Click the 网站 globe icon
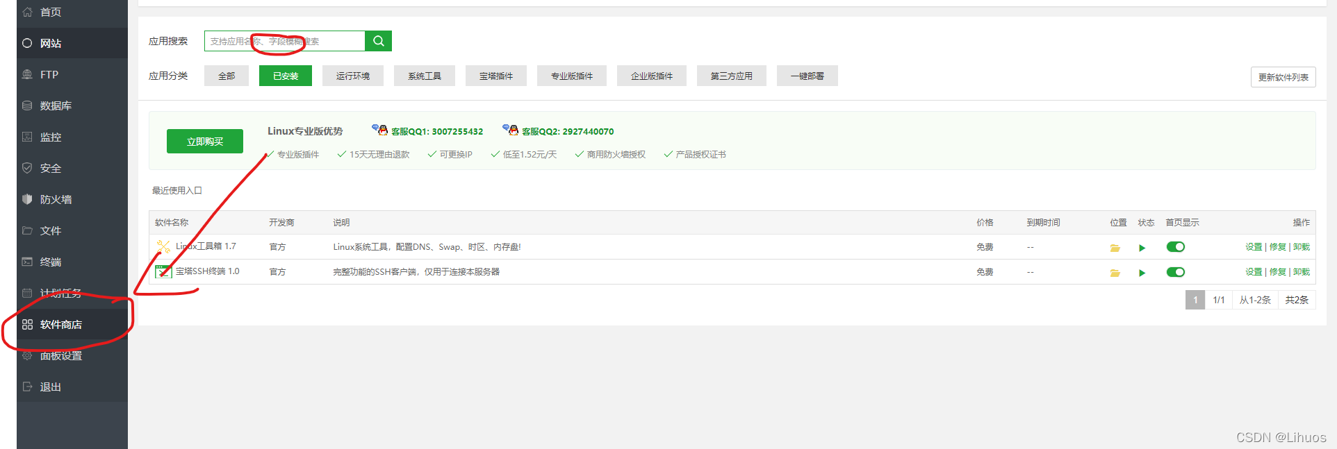 click(x=27, y=43)
